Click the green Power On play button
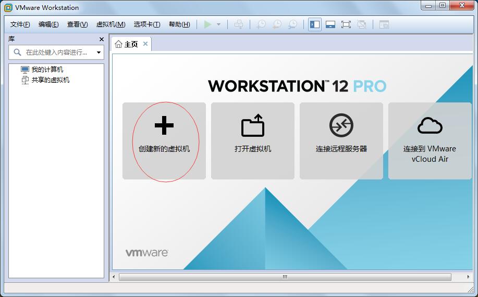 (x=207, y=24)
